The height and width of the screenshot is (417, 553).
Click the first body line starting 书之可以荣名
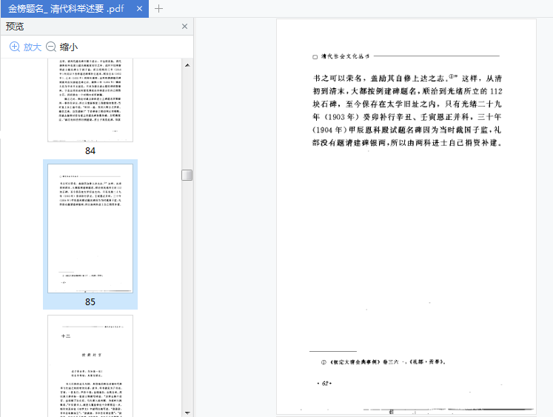click(407, 79)
